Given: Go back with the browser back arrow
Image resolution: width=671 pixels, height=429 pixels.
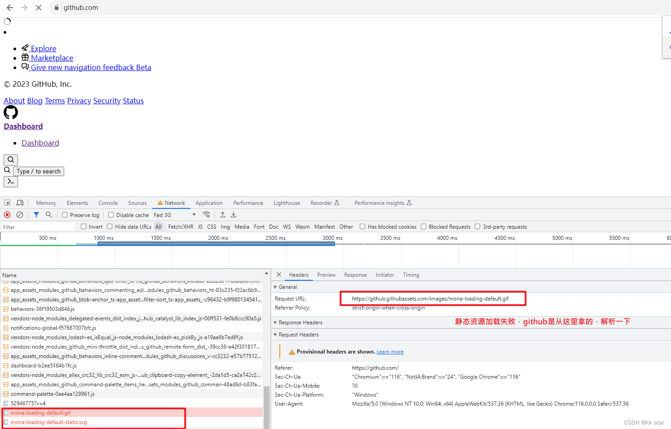Looking at the screenshot, I should click(10, 8).
